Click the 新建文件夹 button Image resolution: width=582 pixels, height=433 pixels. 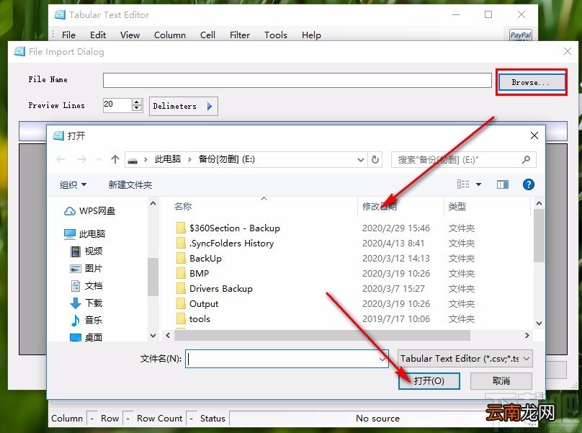coord(130,184)
